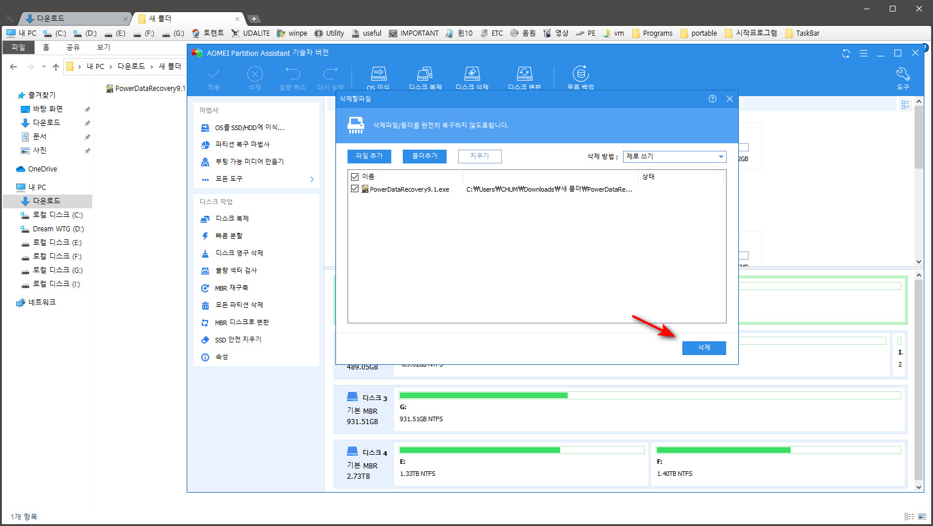Add a new tab with plus button

254,19
